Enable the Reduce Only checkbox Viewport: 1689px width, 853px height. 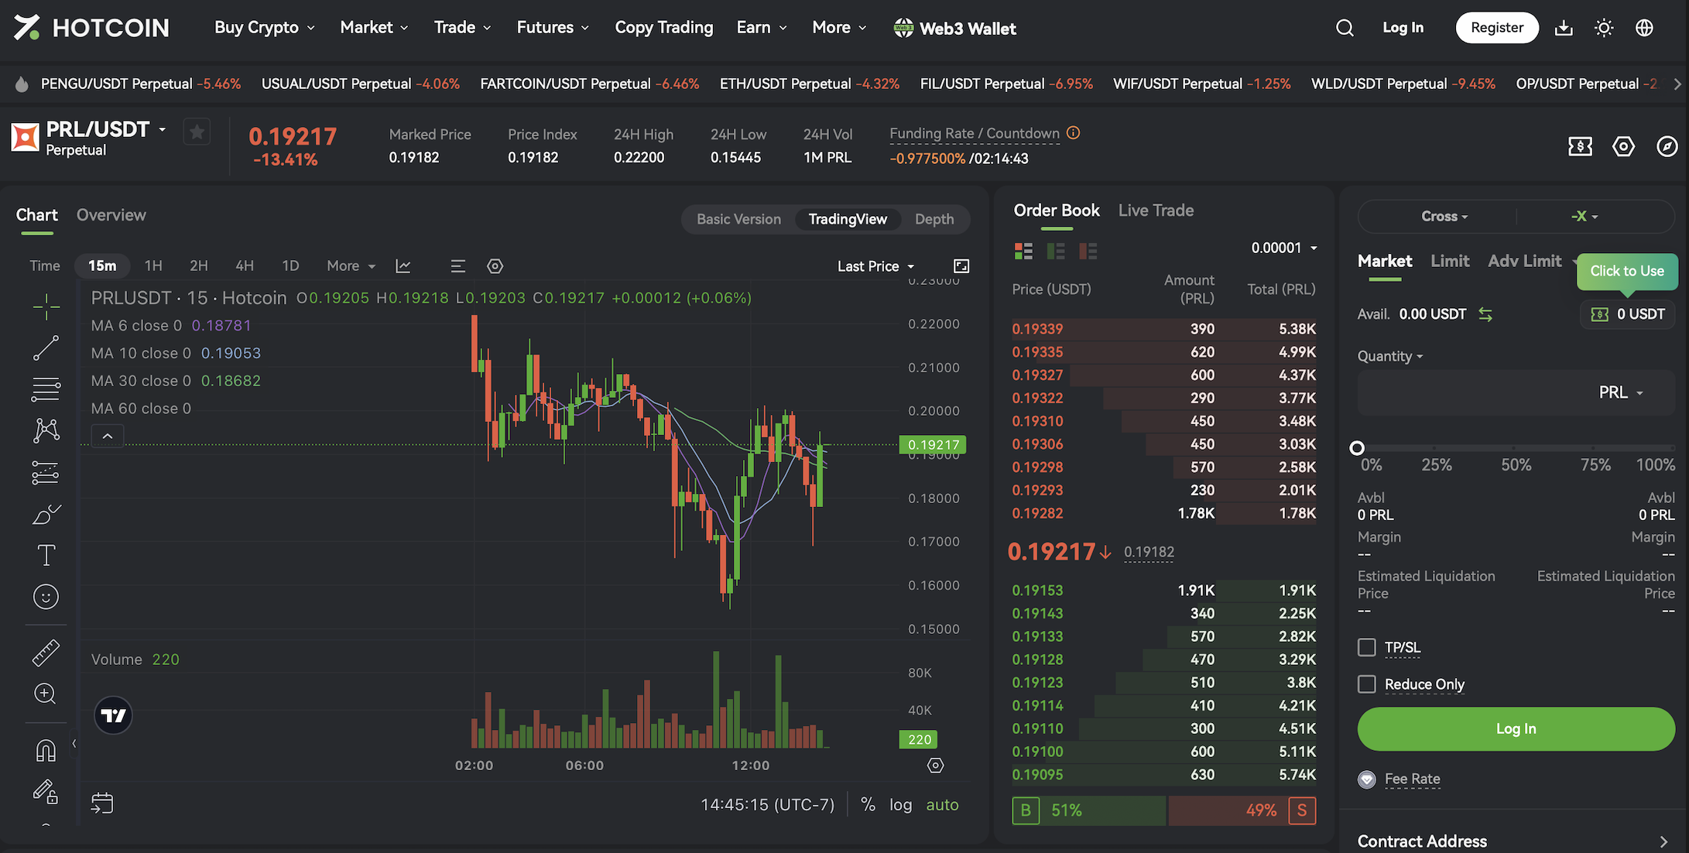point(1367,684)
